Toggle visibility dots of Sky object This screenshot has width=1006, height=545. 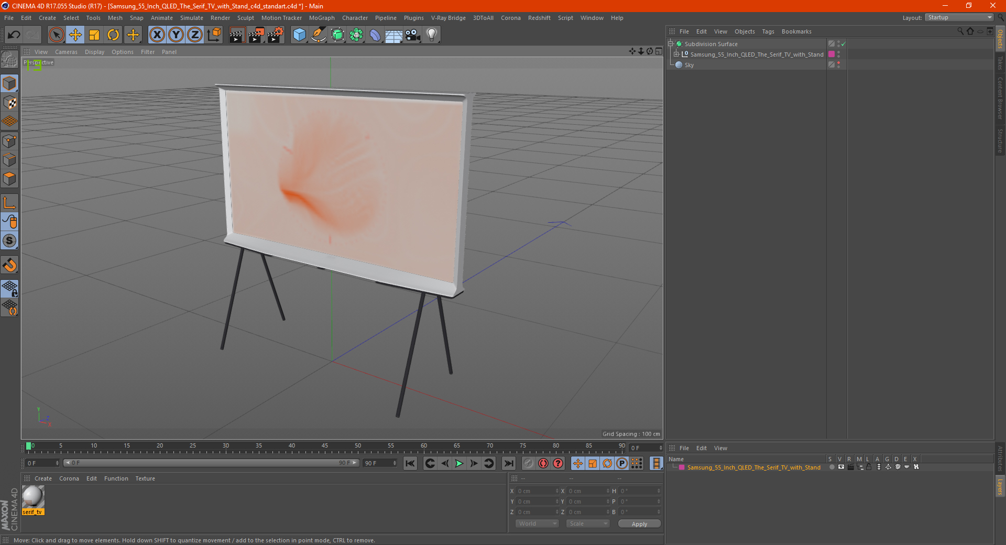tap(838, 64)
